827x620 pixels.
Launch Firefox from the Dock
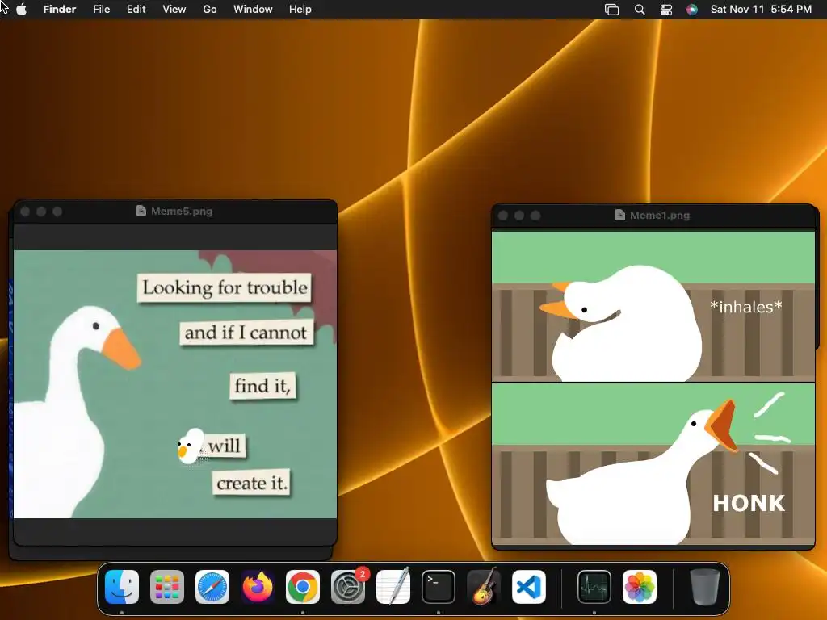click(258, 587)
